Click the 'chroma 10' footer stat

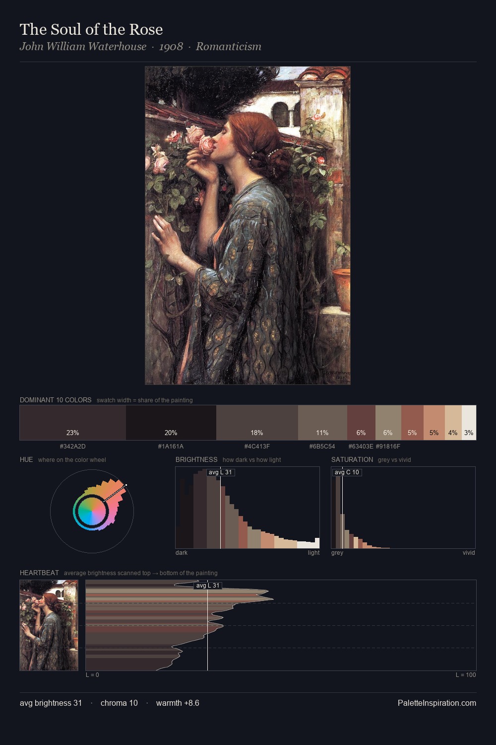[119, 703]
